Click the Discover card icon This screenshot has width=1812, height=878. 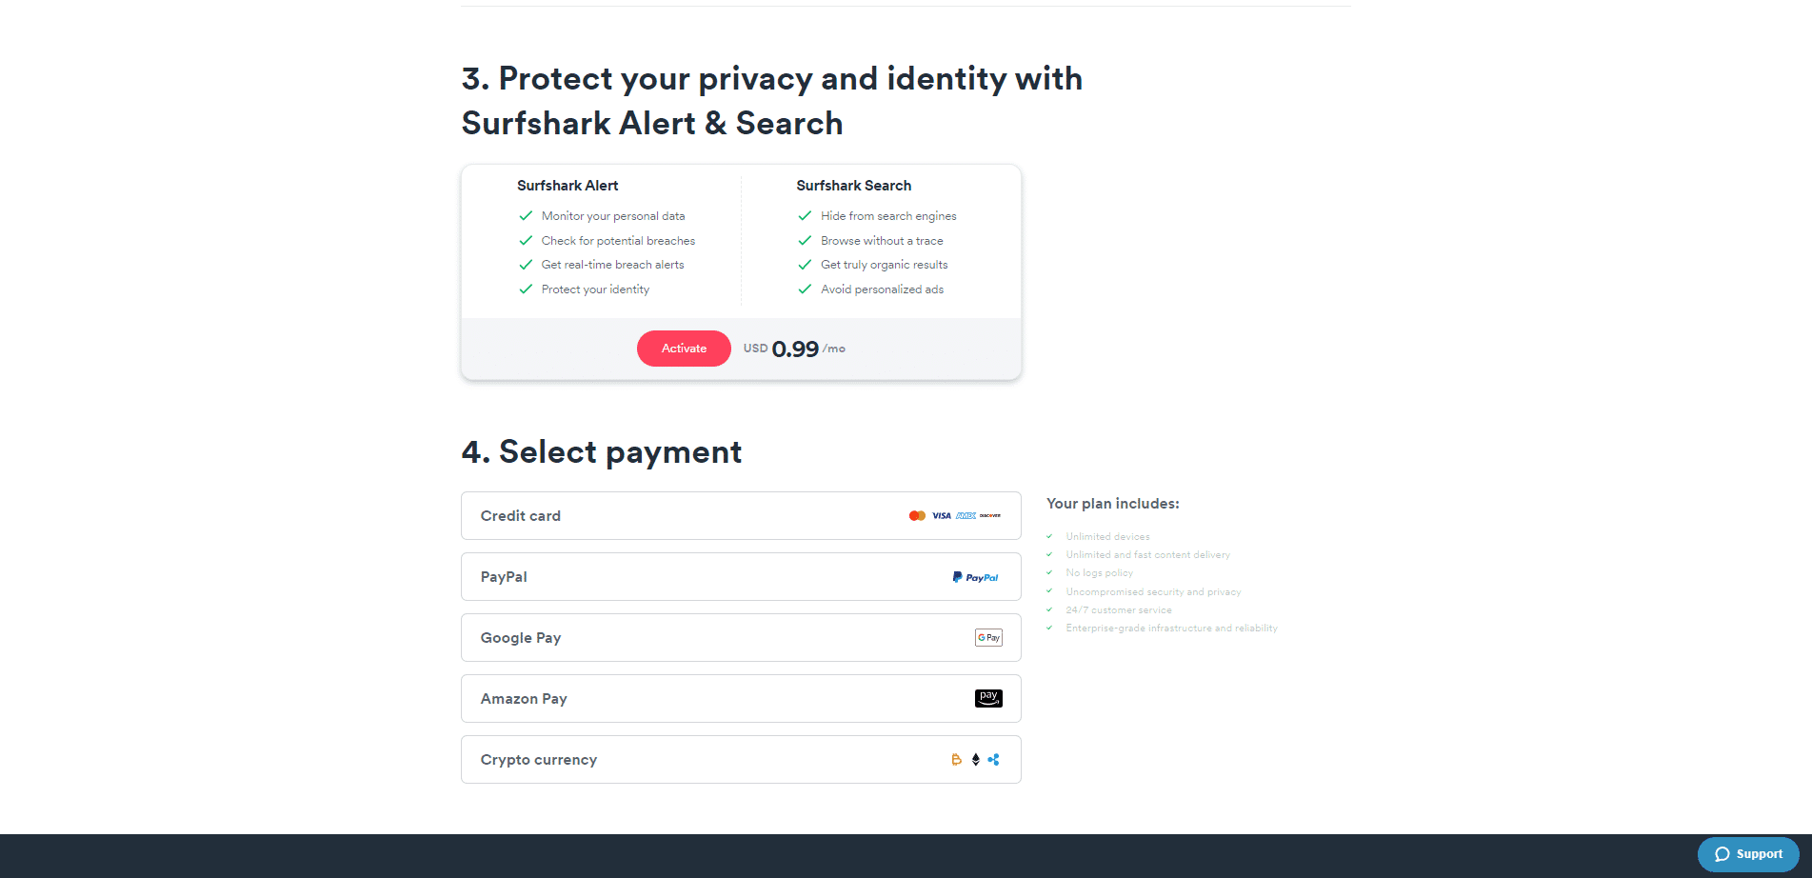click(x=990, y=516)
